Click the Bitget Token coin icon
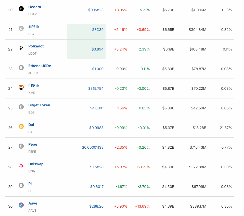244x216 pixels. coord(21,107)
